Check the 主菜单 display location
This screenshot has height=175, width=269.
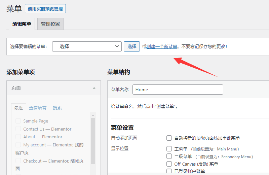pyautogui.click(x=169, y=149)
